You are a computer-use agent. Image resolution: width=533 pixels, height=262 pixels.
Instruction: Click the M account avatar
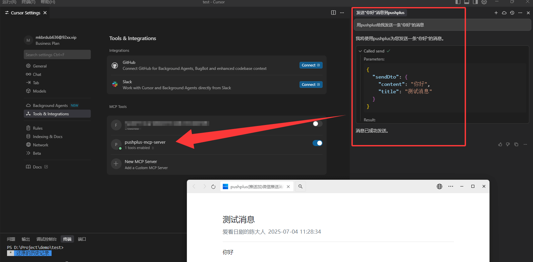pyautogui.click(x=28, y=40)
